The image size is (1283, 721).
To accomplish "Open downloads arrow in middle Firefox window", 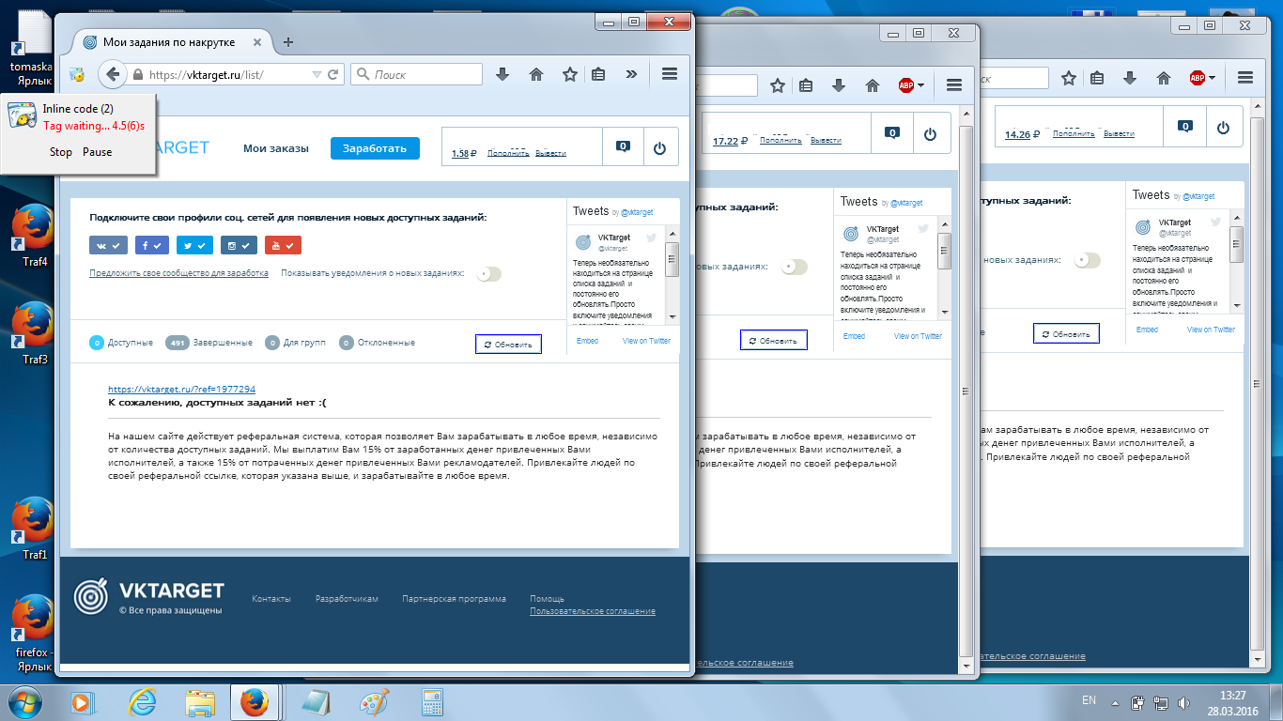I will [840, 84].
